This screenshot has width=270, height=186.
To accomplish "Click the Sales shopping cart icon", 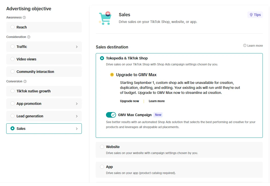I will pyautogui.click(x=105, y=18).
